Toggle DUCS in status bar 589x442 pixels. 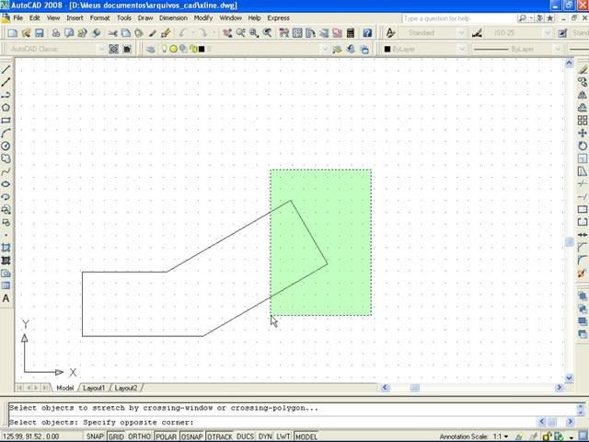[x=246, y=436]
